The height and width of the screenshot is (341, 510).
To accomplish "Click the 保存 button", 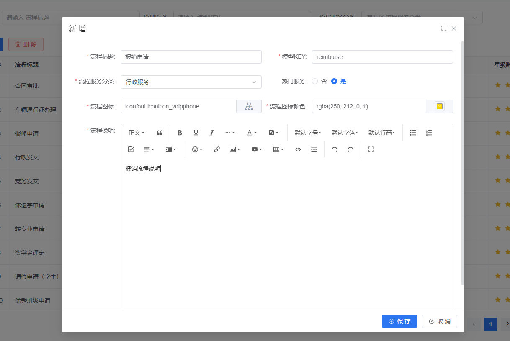I will [399, 321].
